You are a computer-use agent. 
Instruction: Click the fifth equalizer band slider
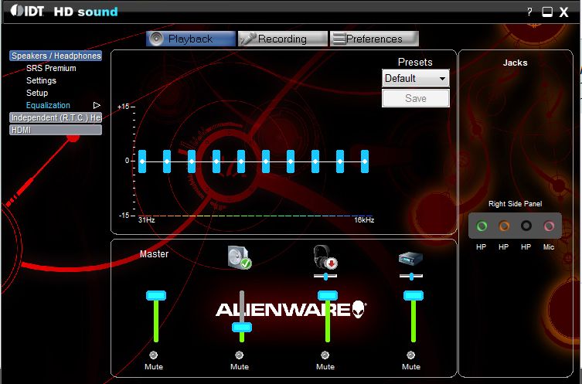point(241,161)
